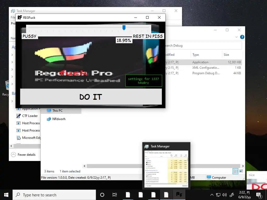This screenshot has width=267, height=200.
Task: Open the File menu in Task Manager
Action: pyautogui.click(x=13, y=17)
